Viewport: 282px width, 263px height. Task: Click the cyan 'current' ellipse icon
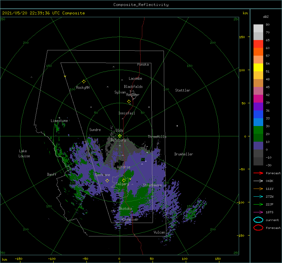click(258, 220)
